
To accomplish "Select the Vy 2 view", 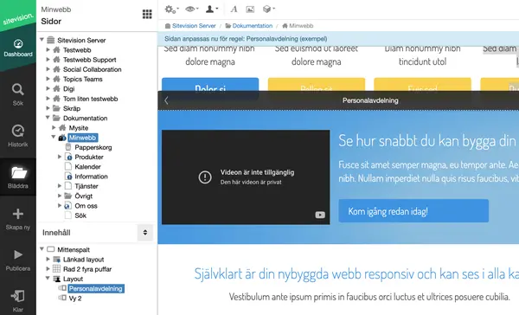I will (x=75, y=299).
